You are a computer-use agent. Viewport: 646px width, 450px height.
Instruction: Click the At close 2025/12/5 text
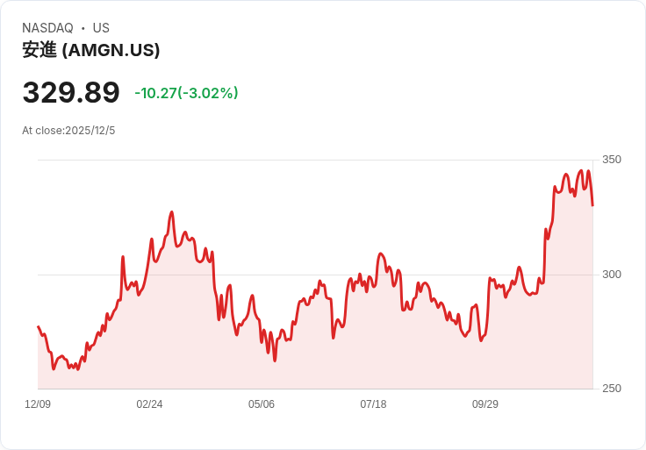coord(68,131)
